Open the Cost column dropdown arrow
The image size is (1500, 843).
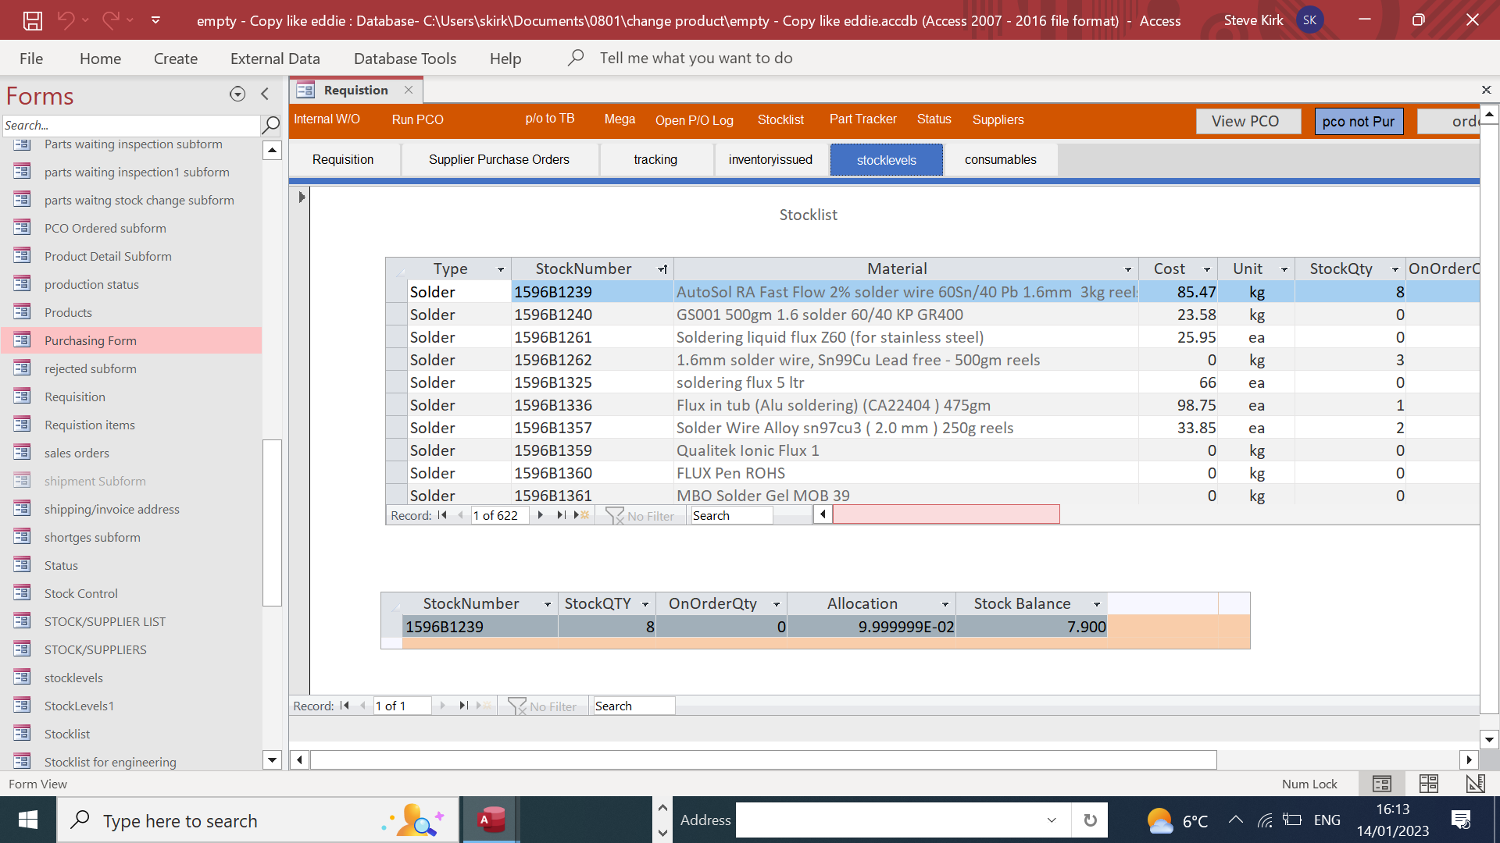[1206, 269]
